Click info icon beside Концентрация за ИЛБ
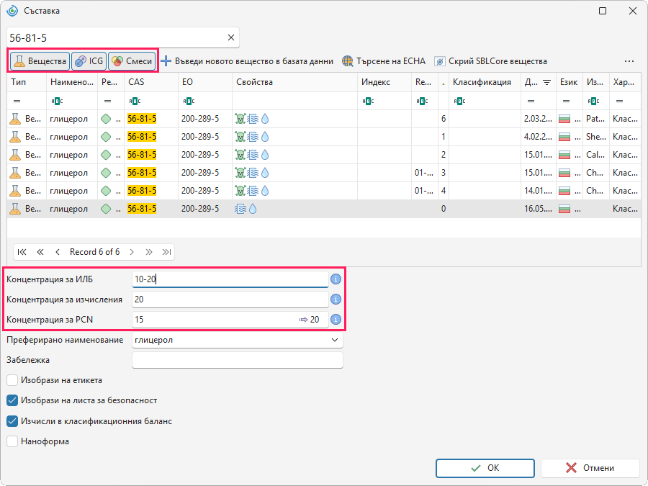The image size is (648, 486). pos(336,279)
